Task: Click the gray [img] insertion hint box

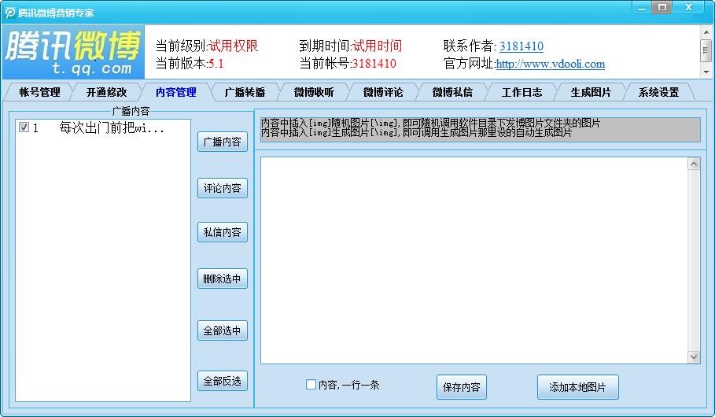Action: click(480, 130)
